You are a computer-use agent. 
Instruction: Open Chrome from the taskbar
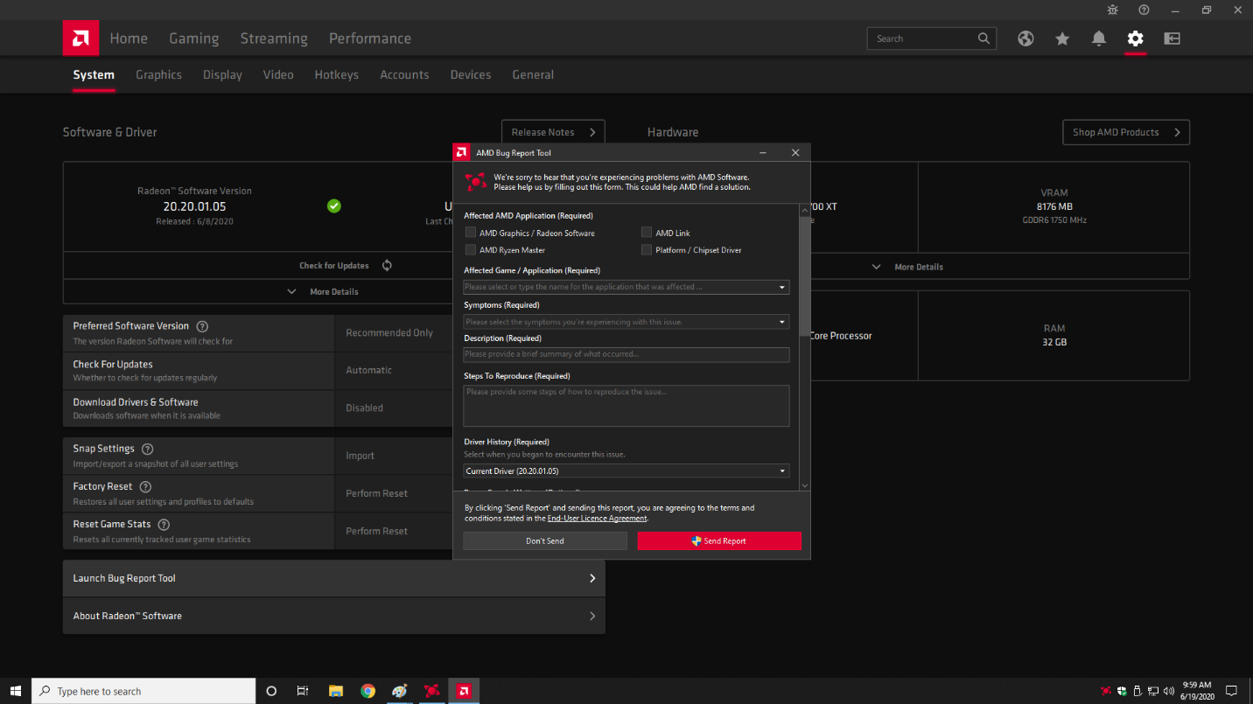coord(367,691)
